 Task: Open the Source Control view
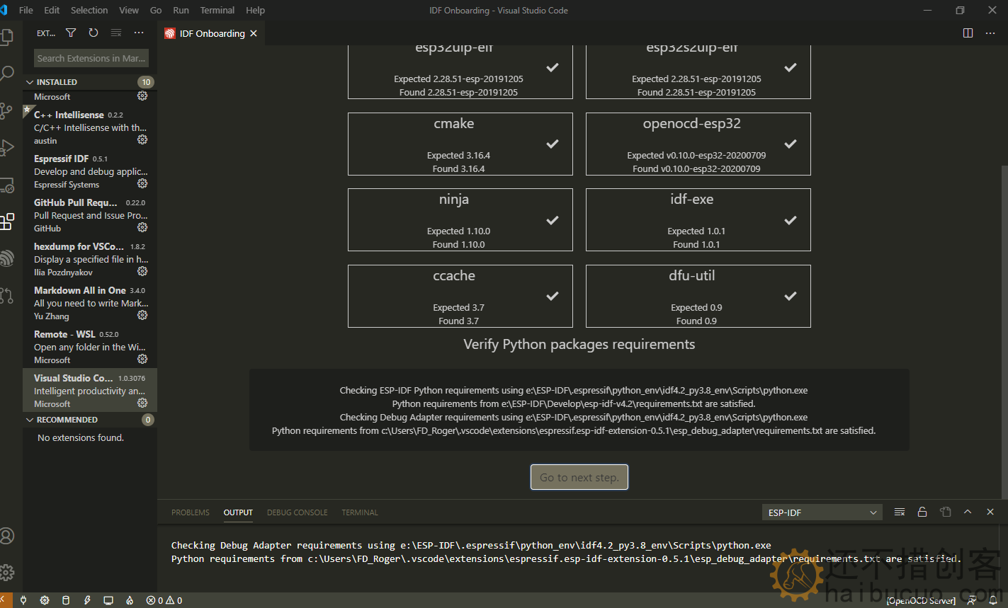coord(6,110)
